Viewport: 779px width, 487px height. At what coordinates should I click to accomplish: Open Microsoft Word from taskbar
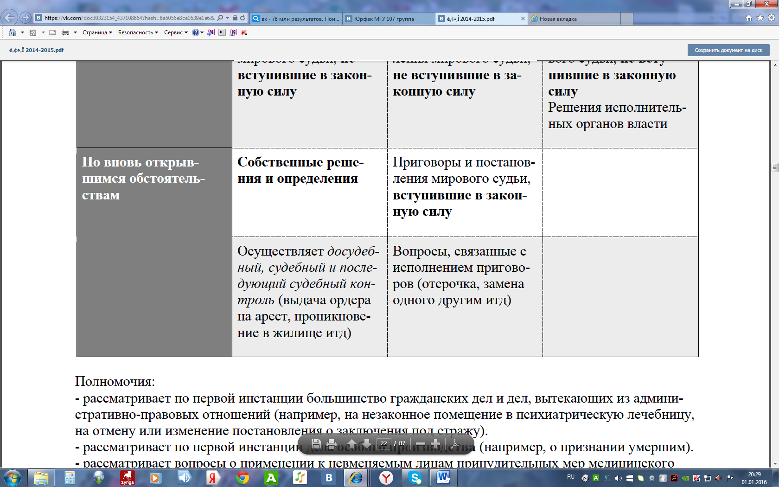coord(443,478)
